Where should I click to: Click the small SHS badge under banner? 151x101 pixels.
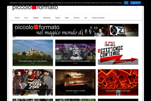[14, 37]
